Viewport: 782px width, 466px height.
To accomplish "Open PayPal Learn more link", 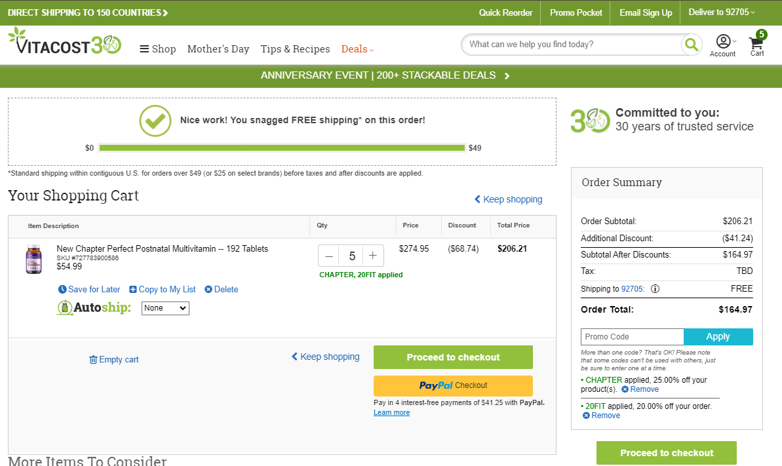I will 391,413.
